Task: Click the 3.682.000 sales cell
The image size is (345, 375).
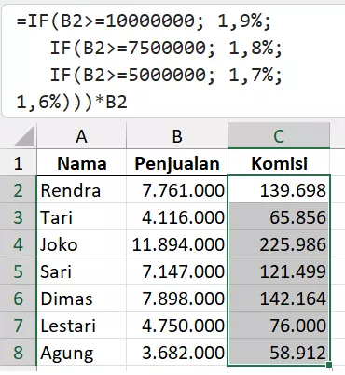Action: point(177,352)
